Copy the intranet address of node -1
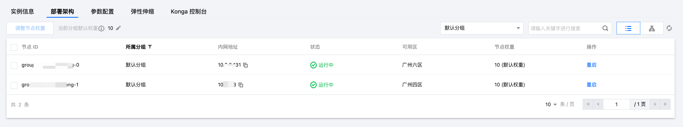The height and width of the screenshot is (127, 683). tap(241, 85)
